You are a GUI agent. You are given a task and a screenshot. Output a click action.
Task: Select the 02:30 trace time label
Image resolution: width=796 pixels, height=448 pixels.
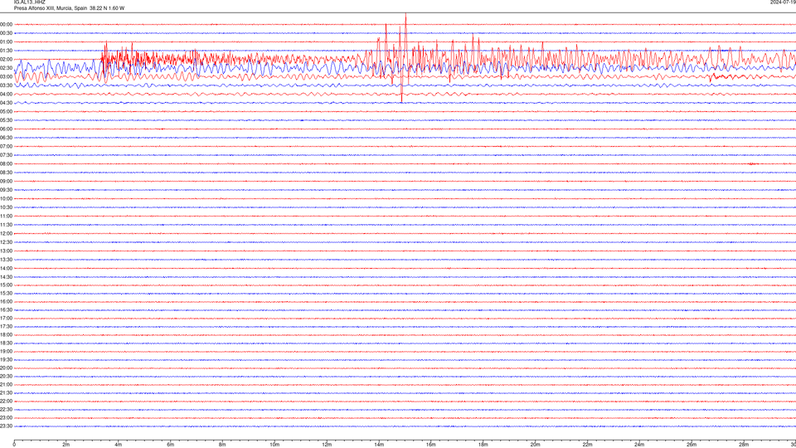(6, 67)
